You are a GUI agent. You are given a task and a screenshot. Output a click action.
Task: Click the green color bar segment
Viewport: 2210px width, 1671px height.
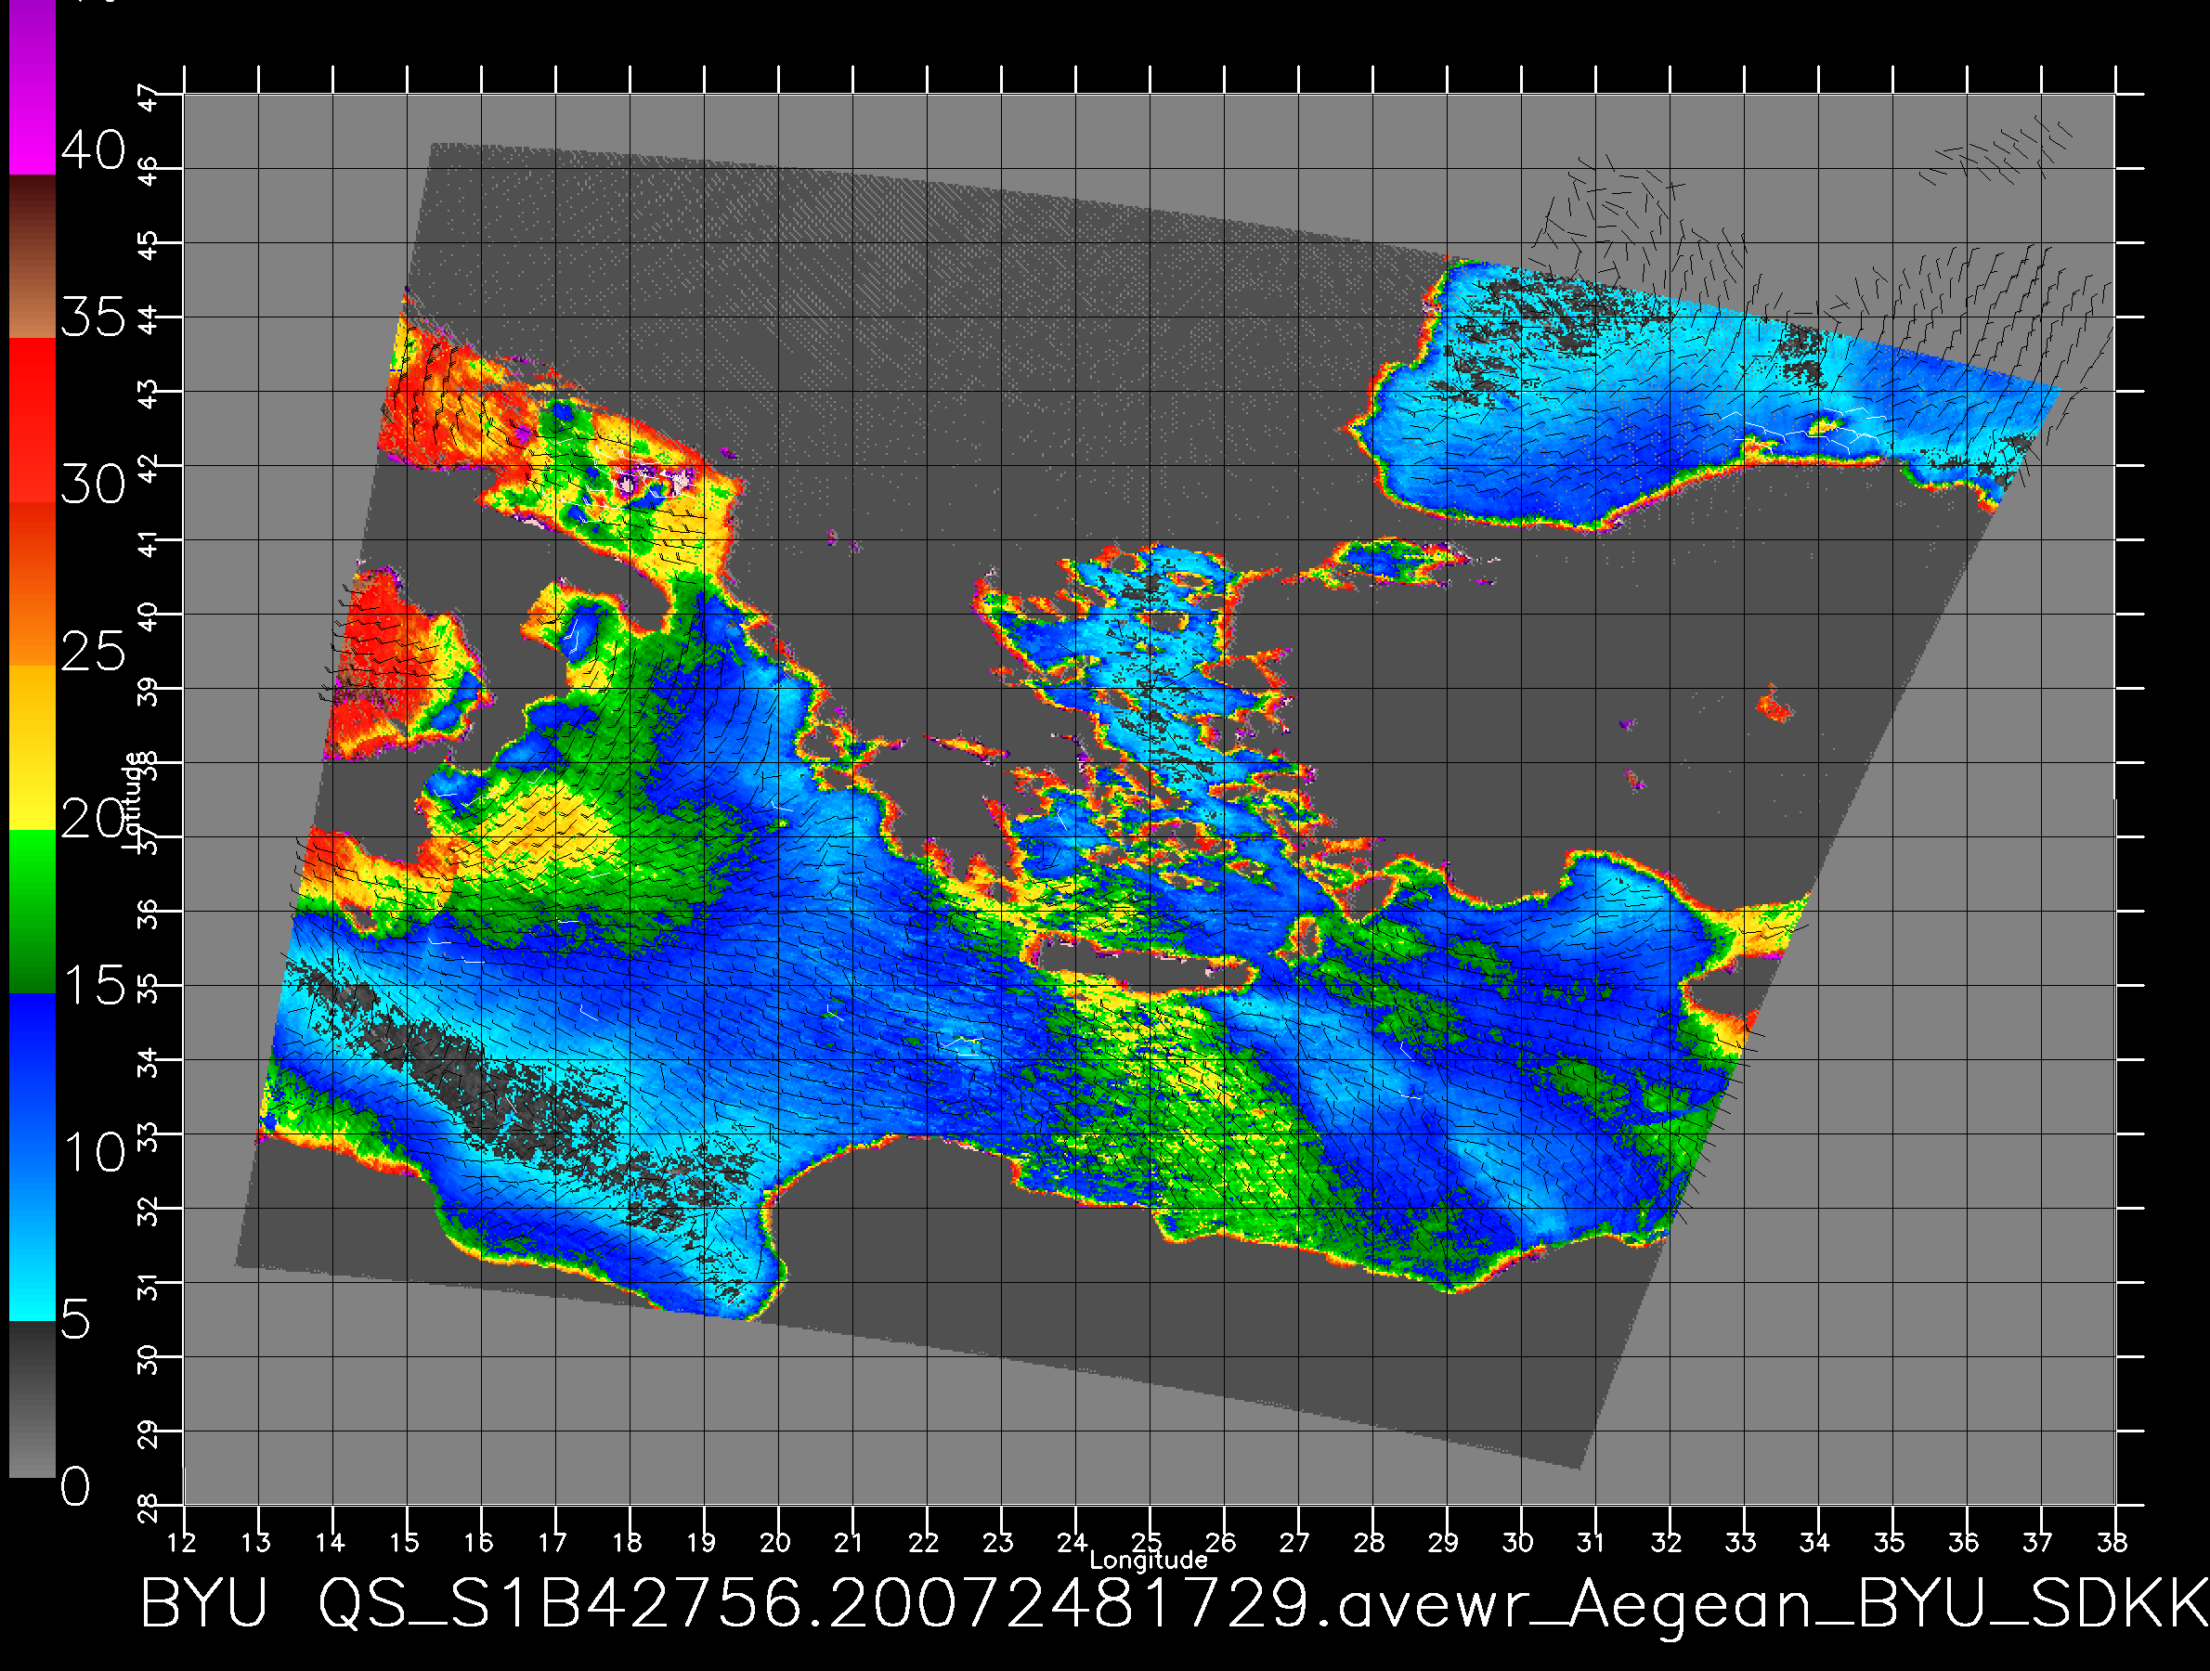pos(32,911)
